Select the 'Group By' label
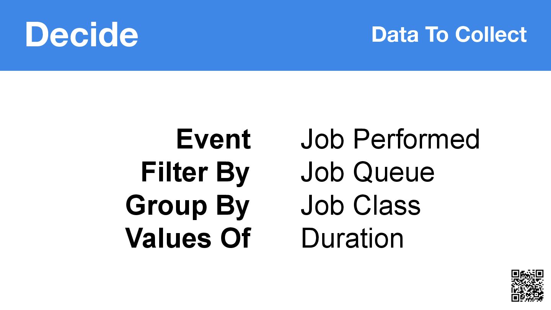This screenshot has height=310, width=551. click(187, 206)
